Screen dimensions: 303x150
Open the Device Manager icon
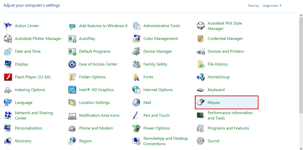[x=136, y=51]
